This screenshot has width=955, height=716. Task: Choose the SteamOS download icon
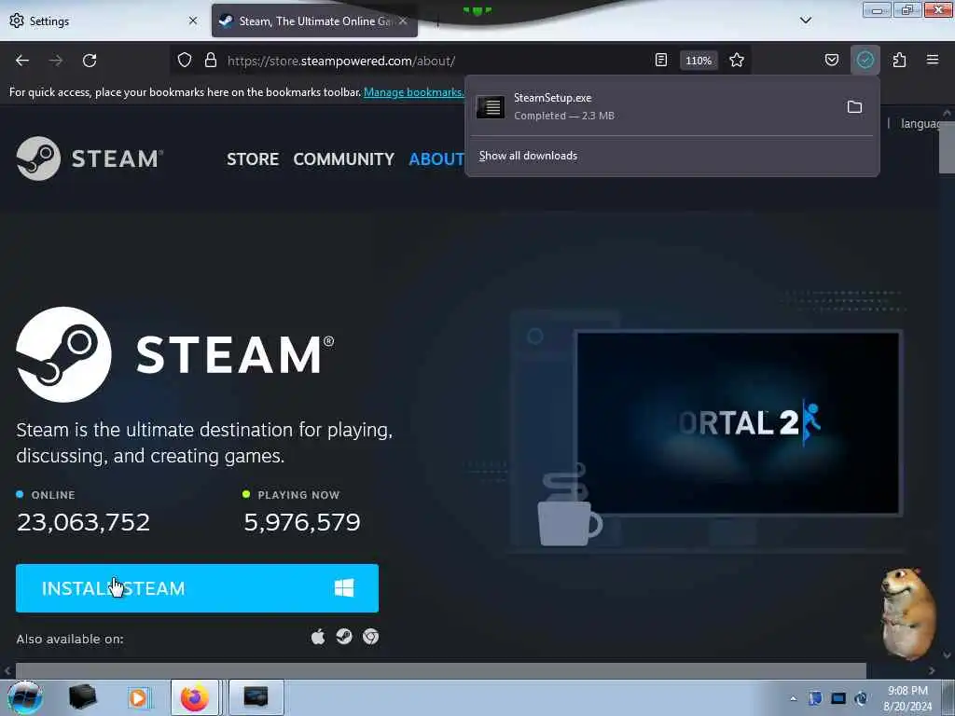tap(344, 637)
